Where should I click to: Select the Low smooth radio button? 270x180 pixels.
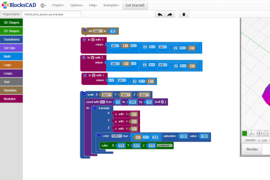pos(258,140)
